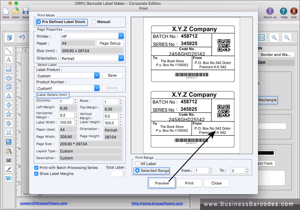Click the Rows stepper
Screen dimensions: 300x210
pyautogui.click(x=121, y=102)
